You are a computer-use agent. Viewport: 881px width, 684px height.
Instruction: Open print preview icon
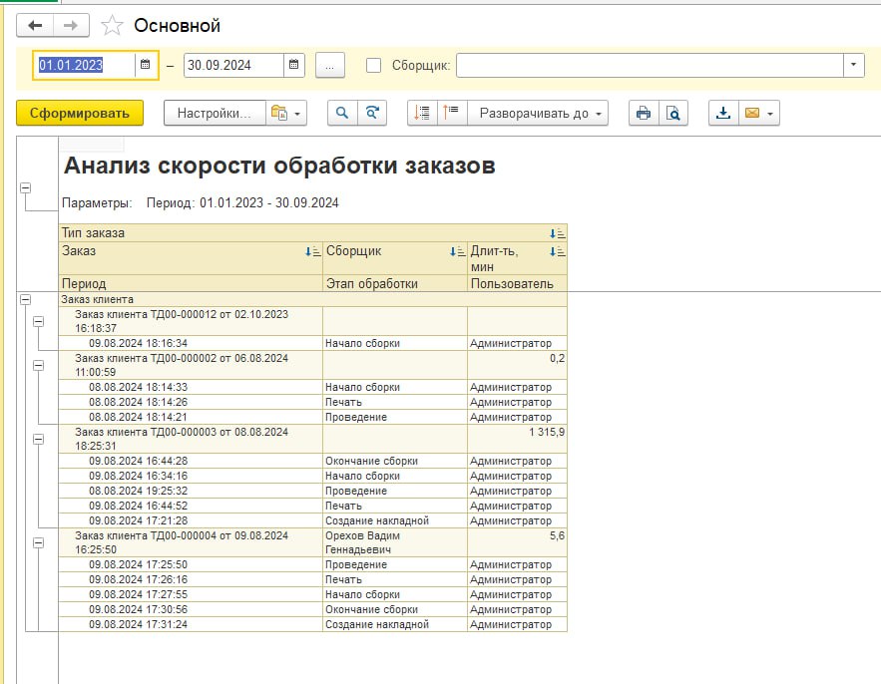[673, 113]
